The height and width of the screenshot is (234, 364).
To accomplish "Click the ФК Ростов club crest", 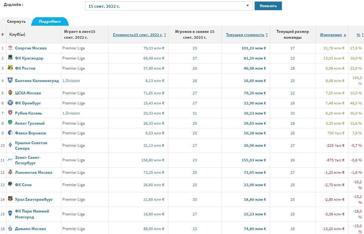I will point(10,68).
